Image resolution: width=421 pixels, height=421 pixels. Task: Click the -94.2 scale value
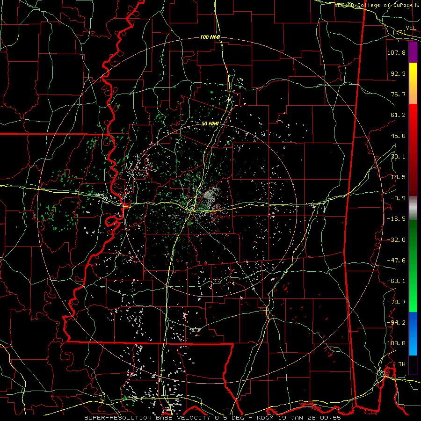pos(396,322)
